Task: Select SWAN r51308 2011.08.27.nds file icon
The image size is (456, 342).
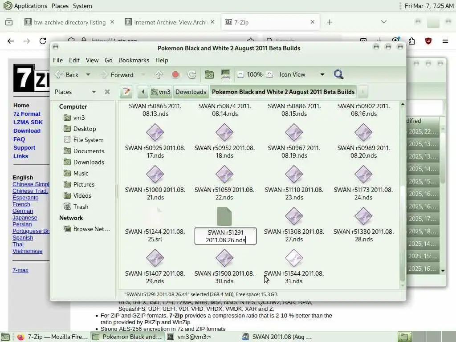Action: pyautogui.click(x=294, y=216)
